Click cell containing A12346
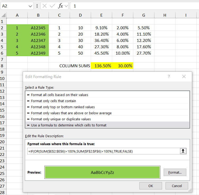The width and height of the screenshot is (199, 195). pos(38,34)
